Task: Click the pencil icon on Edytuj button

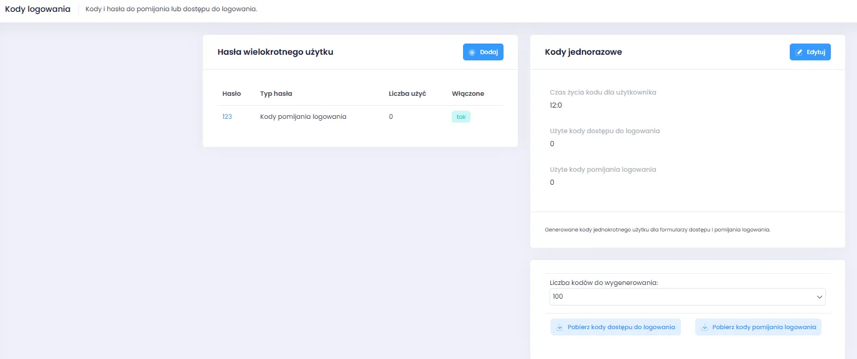Action: pos(799,52)
